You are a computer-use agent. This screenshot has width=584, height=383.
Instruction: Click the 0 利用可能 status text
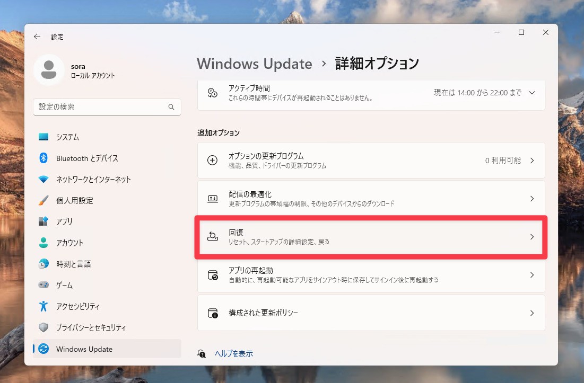tap(503, 161)
